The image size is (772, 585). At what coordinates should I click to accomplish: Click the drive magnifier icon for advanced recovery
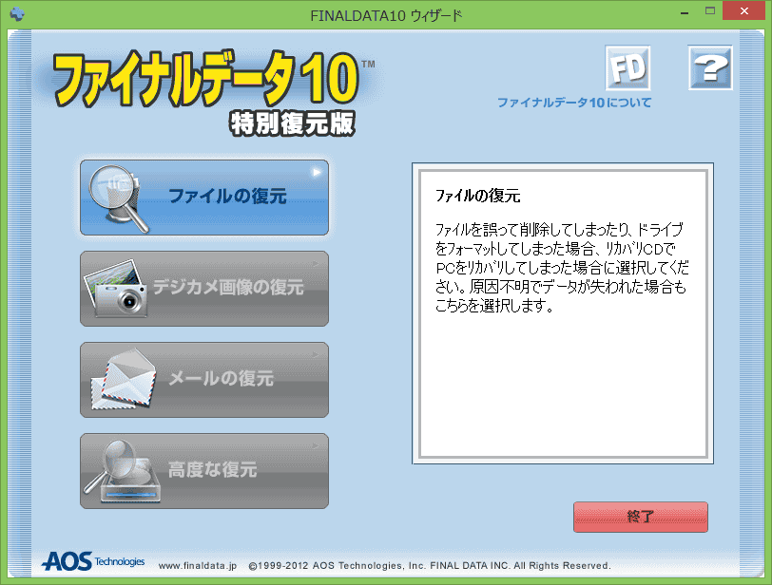pyautogui.click(x=122, y=471)
